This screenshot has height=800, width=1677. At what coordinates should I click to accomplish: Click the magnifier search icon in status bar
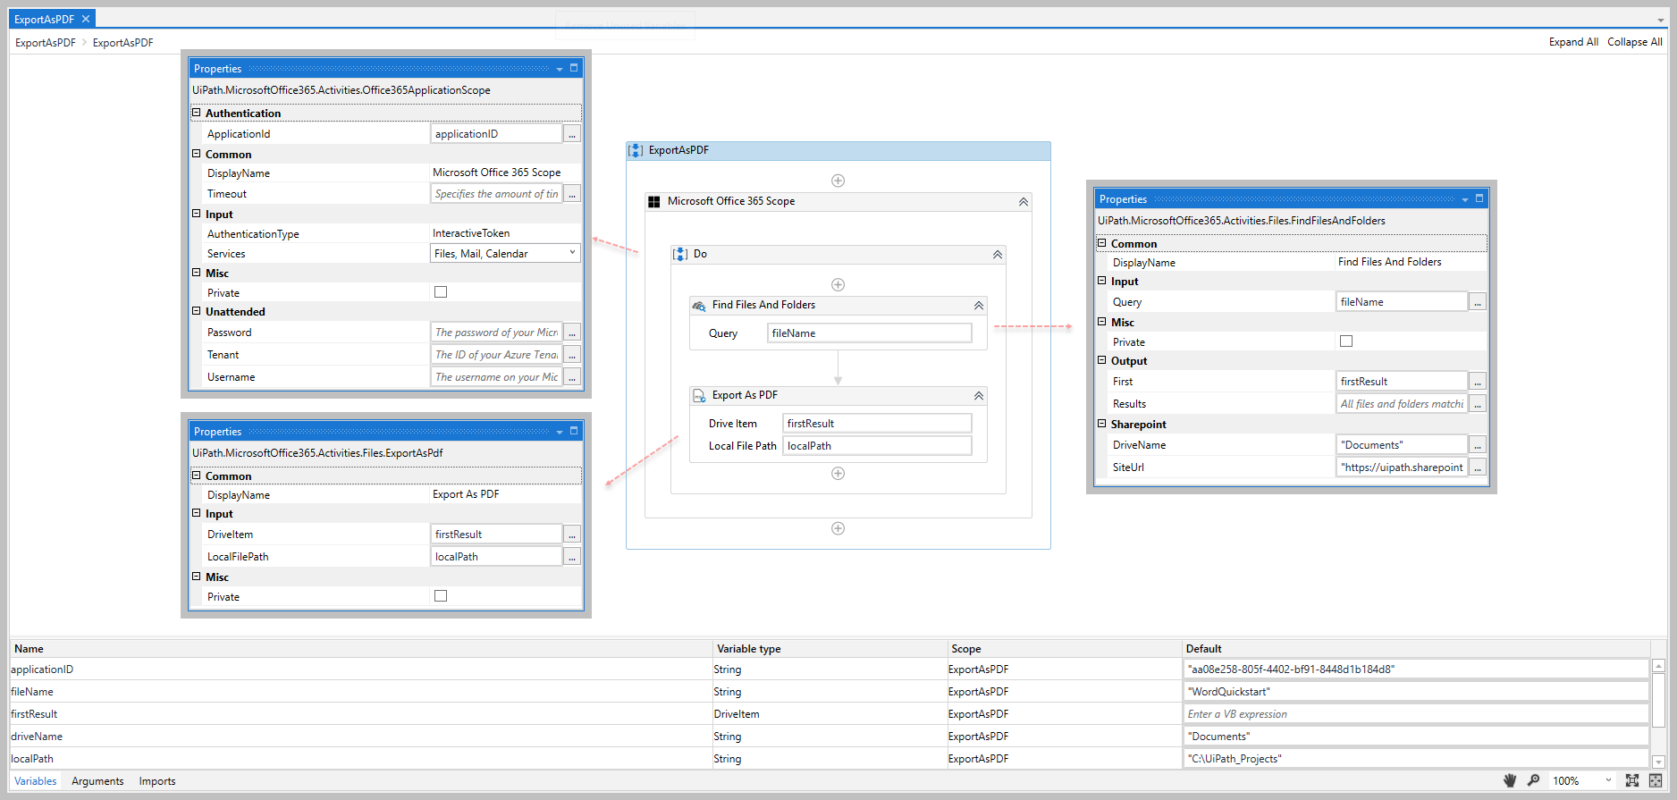pyautogui.click(x=1534, y=780)
